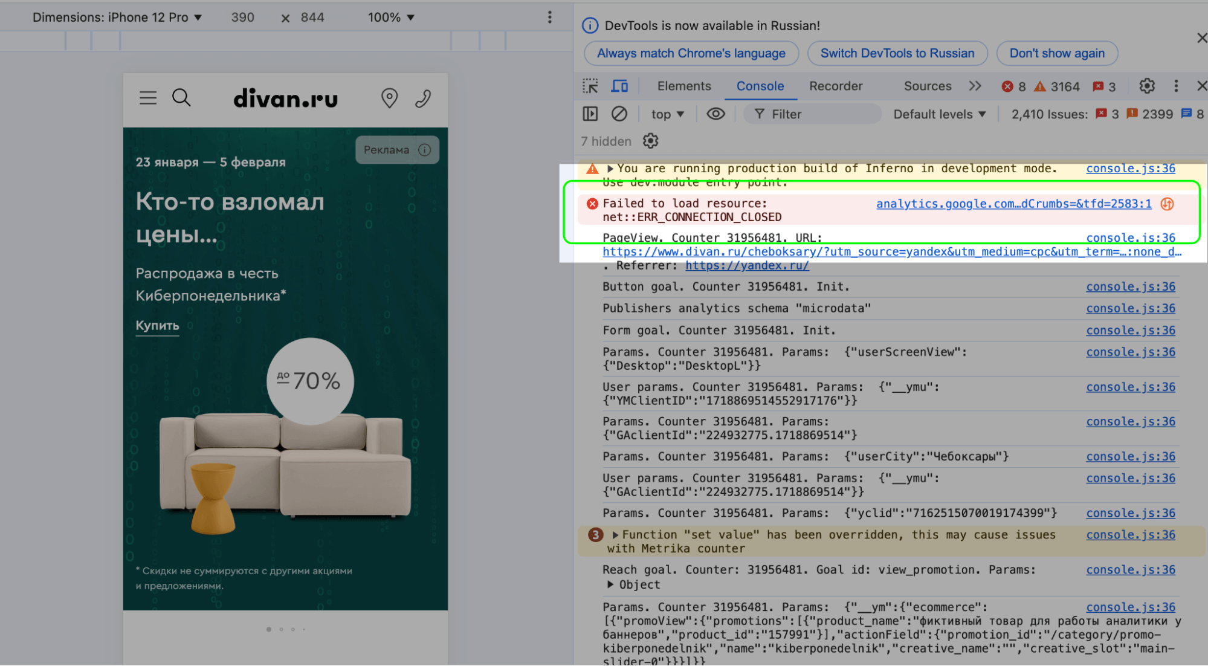Show more DevTools tabs chevron

[x=975, y=86]
